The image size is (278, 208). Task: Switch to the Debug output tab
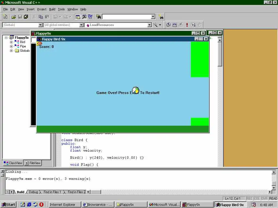point(33,192)
